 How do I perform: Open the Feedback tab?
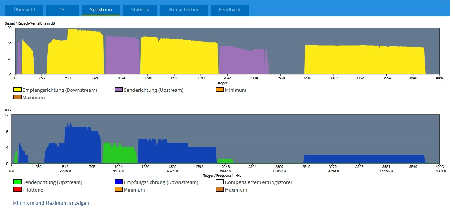click(x=230, y=10)
